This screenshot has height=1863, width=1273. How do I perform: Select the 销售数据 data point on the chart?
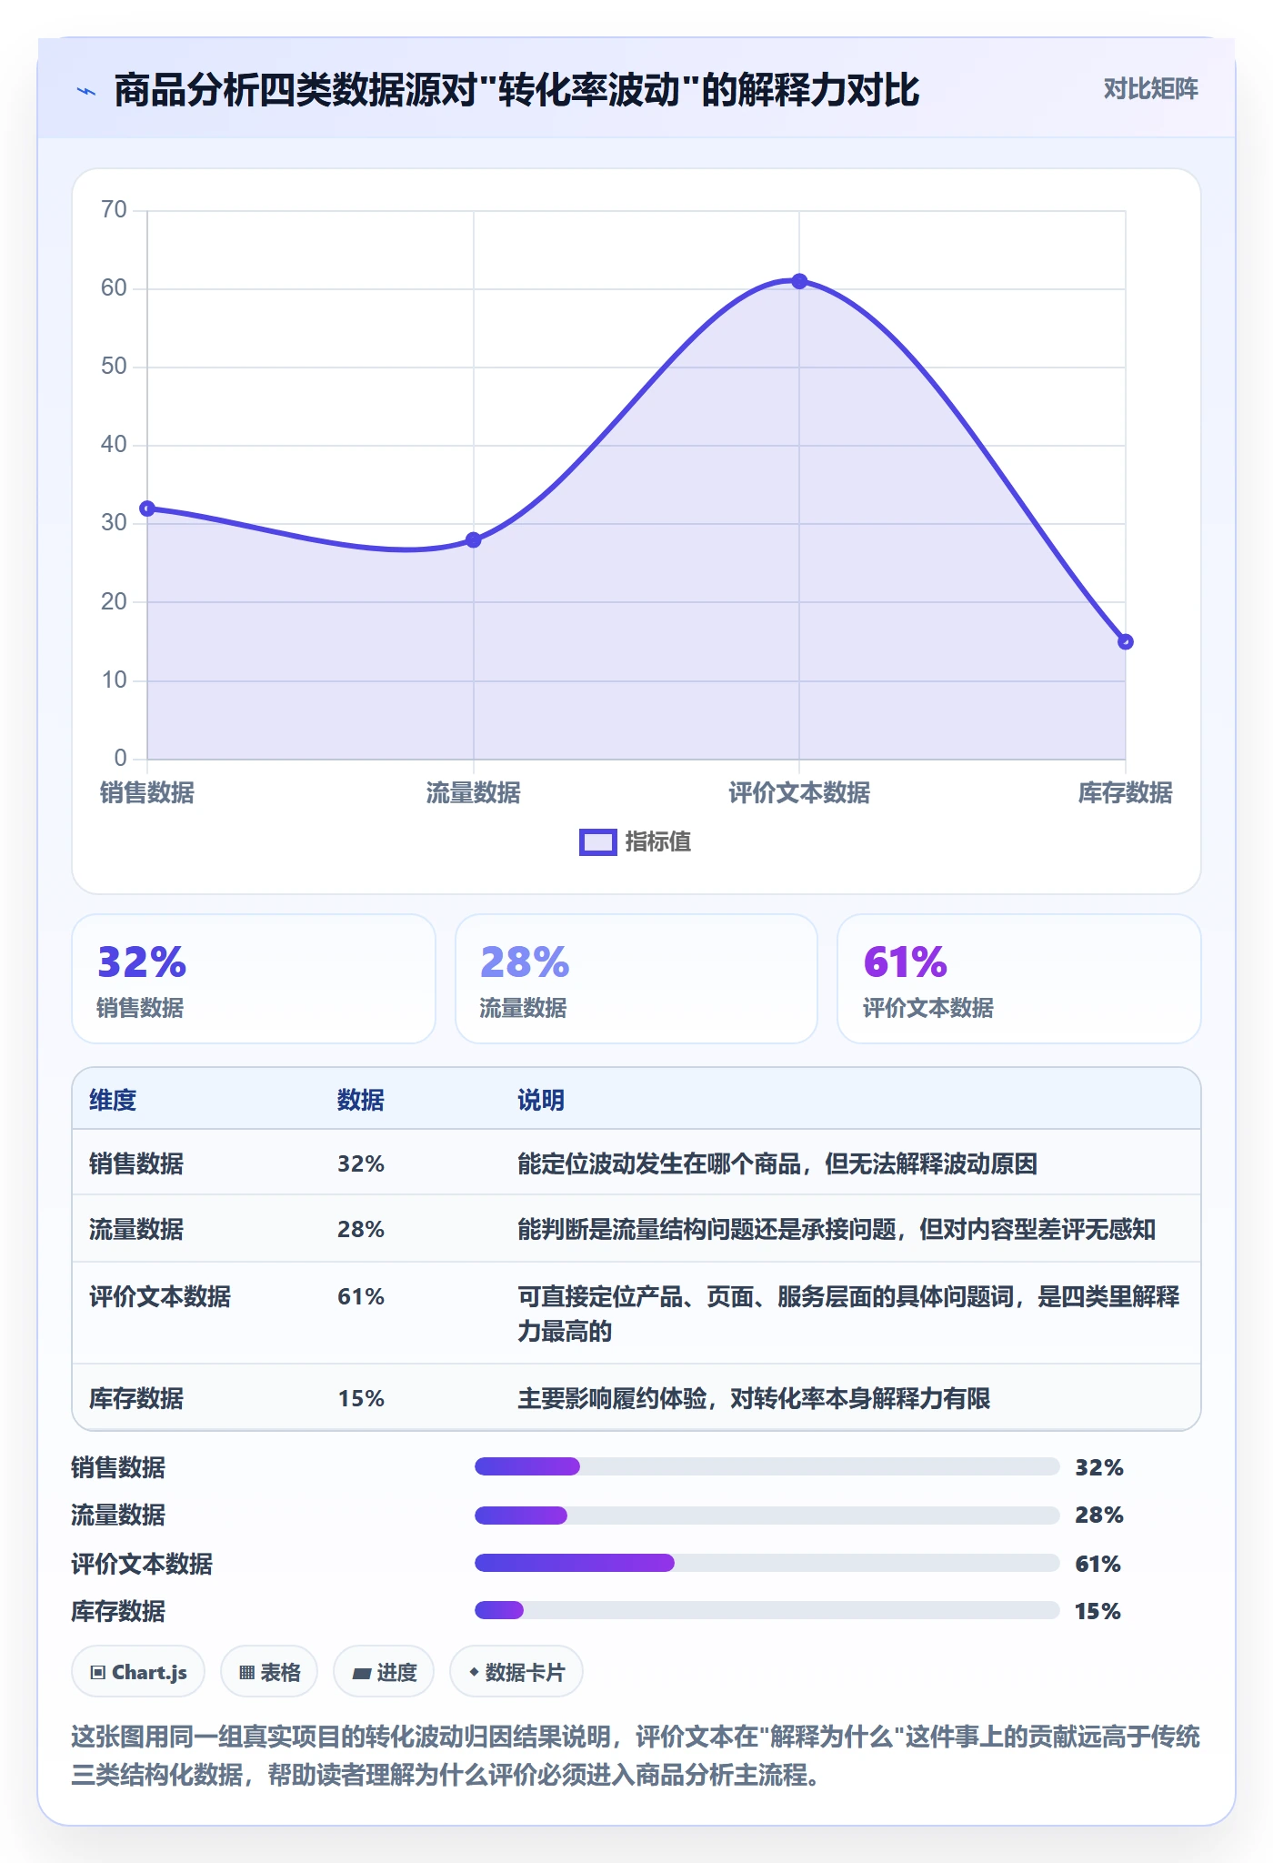pos(147,509)
